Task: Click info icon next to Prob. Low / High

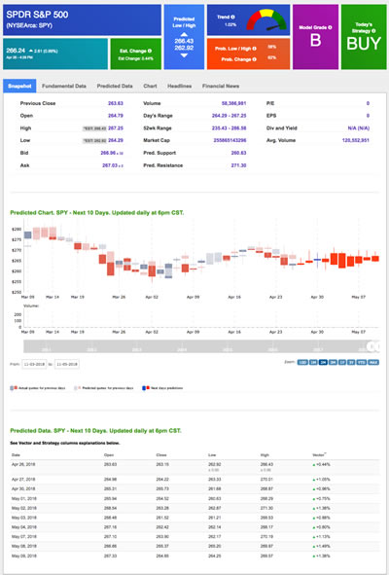Action: (x=254, y=49)
